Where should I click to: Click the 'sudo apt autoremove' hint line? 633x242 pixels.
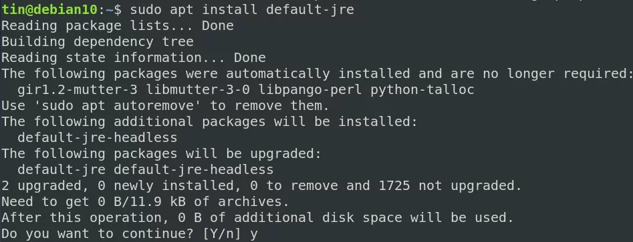tap(166, 105)
